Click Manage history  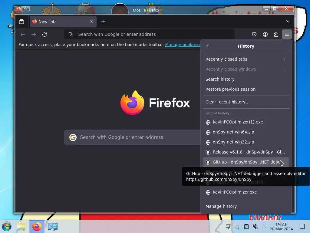(246, 206)
